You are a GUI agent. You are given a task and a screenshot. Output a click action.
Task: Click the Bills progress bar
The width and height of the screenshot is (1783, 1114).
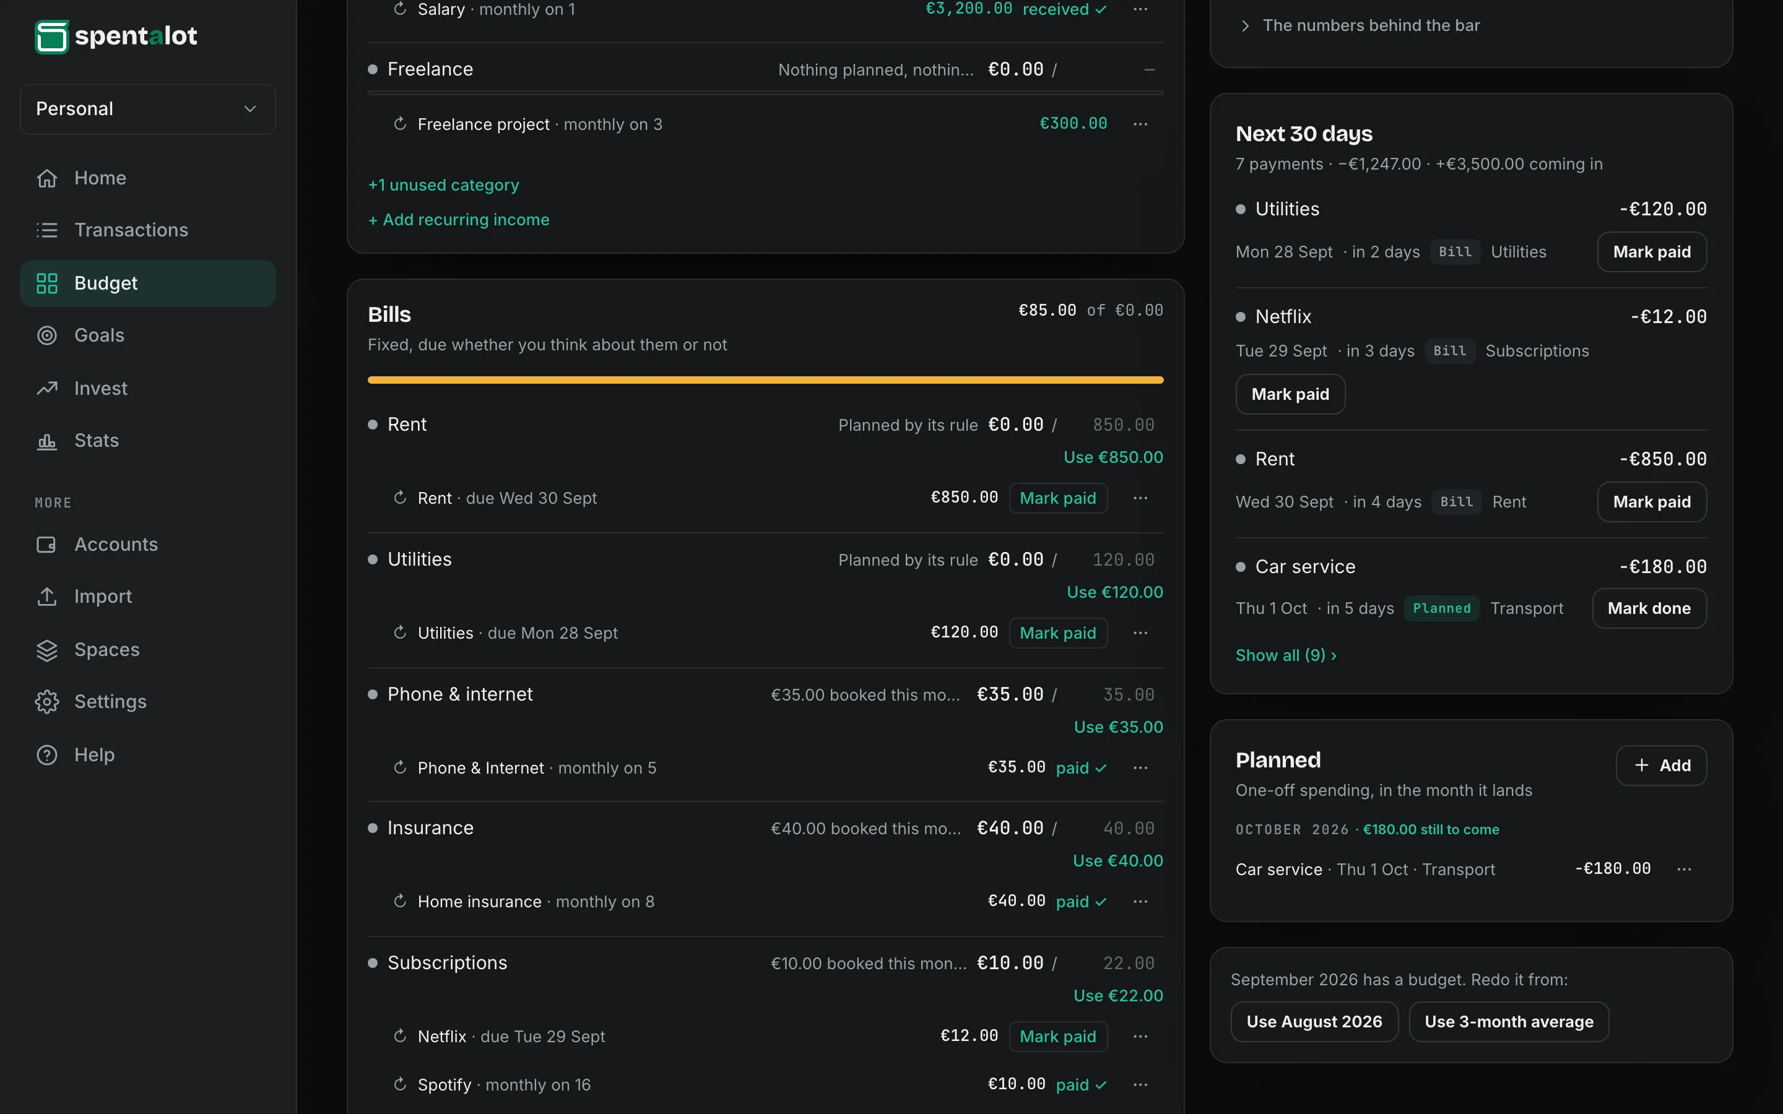[765, 380]
